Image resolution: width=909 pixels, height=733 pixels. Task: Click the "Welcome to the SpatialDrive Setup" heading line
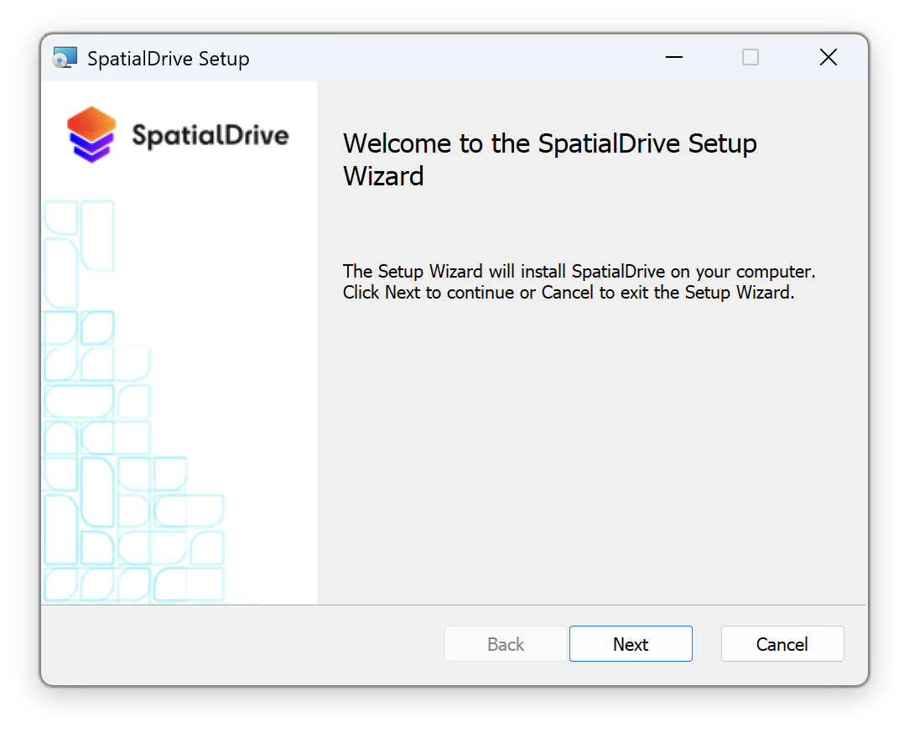tap(549, 143)
